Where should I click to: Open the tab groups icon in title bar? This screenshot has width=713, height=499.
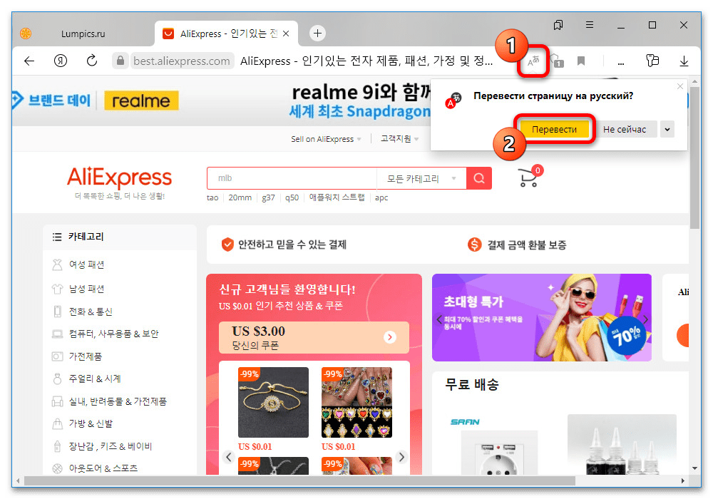[558, 25]
